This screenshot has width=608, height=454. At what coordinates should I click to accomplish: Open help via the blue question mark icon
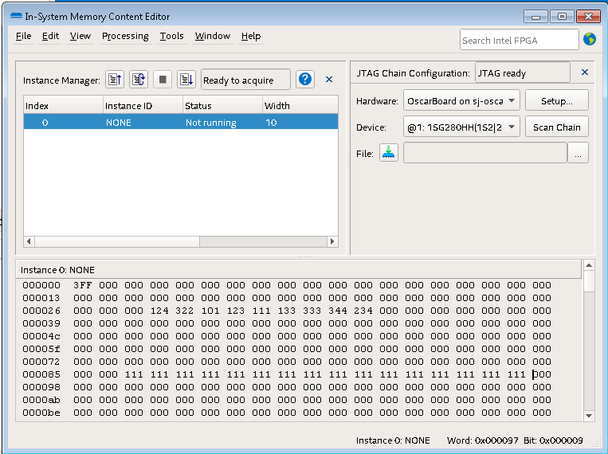304,80
